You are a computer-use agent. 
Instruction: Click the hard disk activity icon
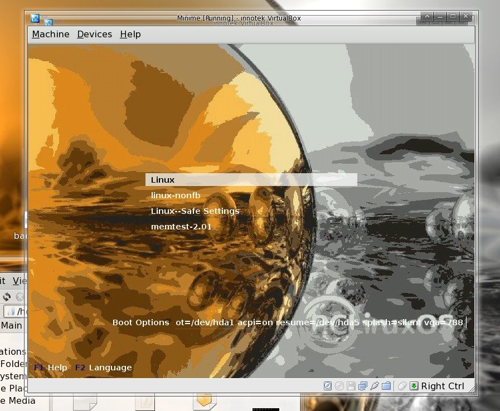pyautogui.click(x=328, y=386)
